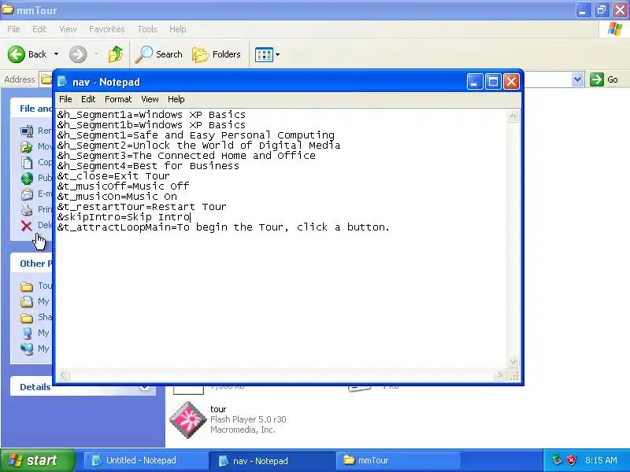This screenshot has width=630, height=472.
Task: Switch to Untitled - Notepad taskbar button
Action: click(145, 460)
